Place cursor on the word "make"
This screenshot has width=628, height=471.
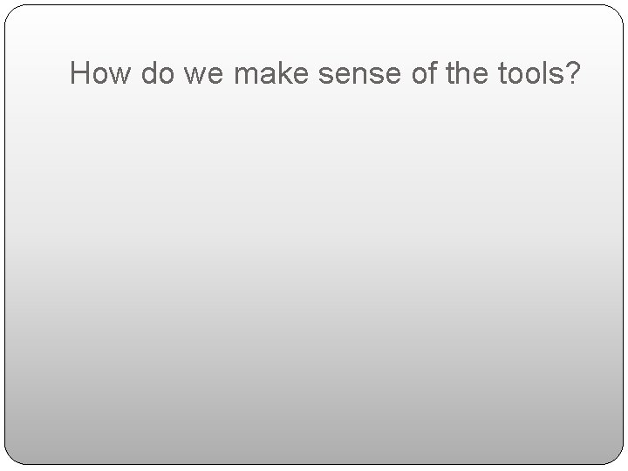tap(271, 72)
